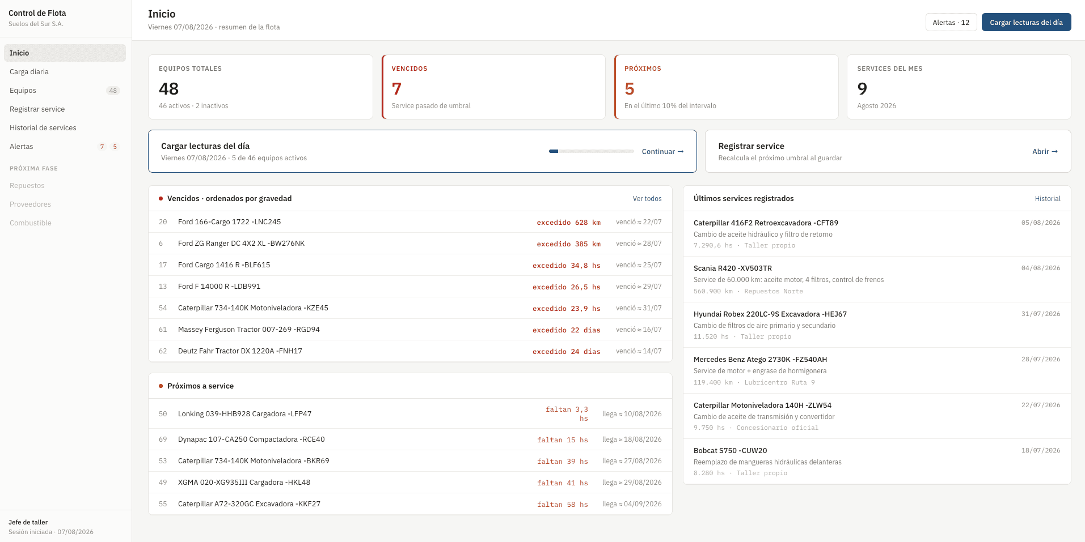Click "faltan 58 hs" value
Screen dimensions: 1085x542
pos(563,505)
